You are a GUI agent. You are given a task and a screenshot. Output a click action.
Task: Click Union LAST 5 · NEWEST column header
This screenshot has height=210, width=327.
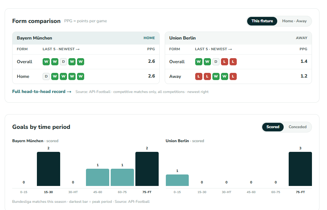(x=213, y=49)
